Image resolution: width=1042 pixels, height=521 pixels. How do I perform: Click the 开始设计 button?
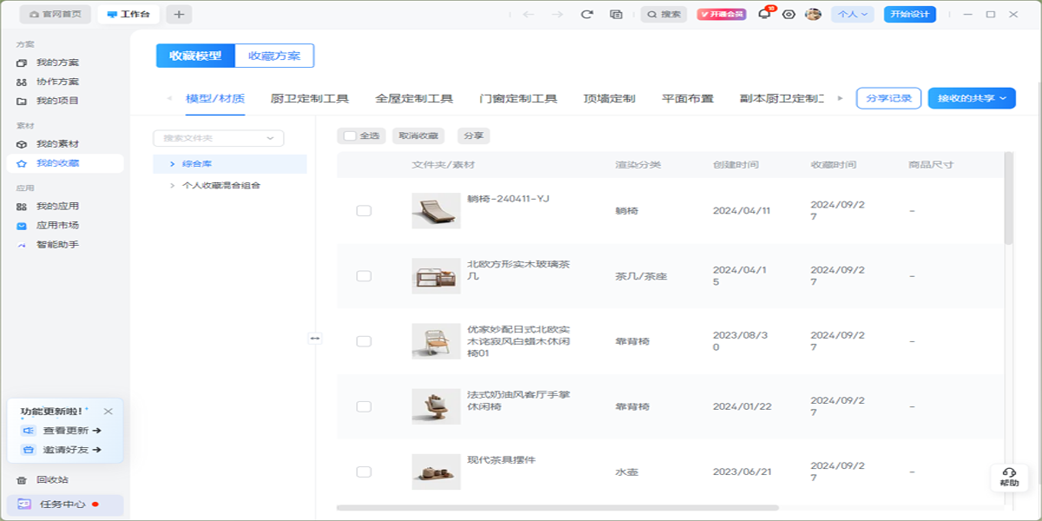pos(909,15)
